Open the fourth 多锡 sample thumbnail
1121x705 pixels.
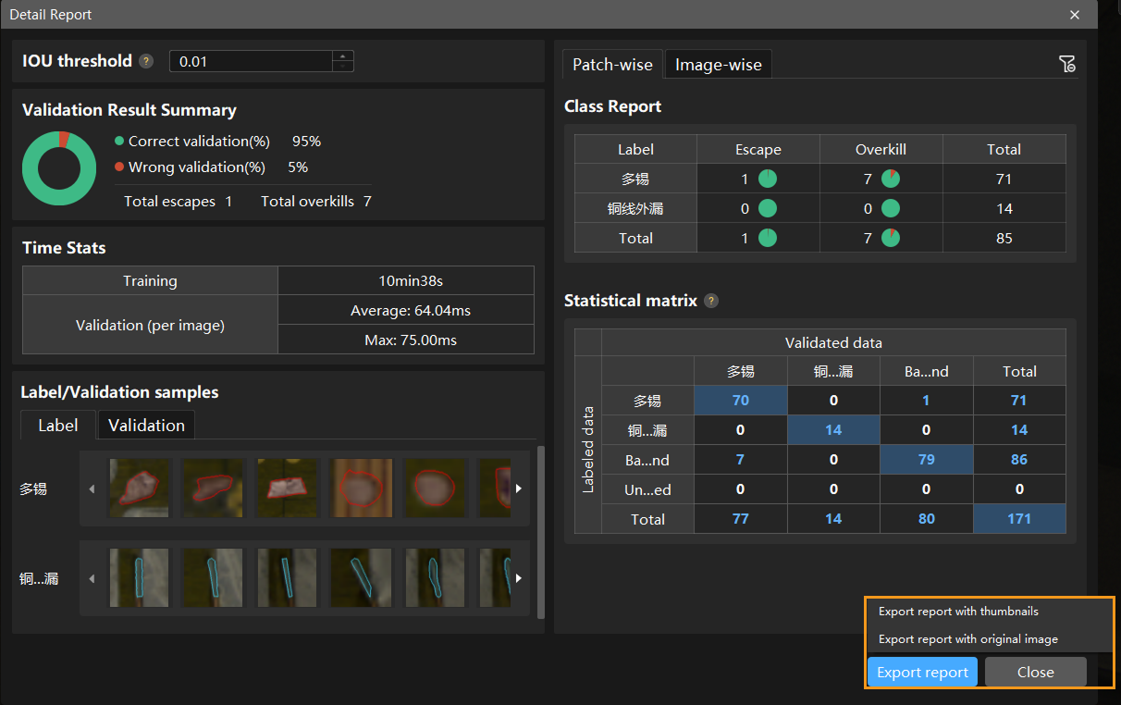pos(362,489)
